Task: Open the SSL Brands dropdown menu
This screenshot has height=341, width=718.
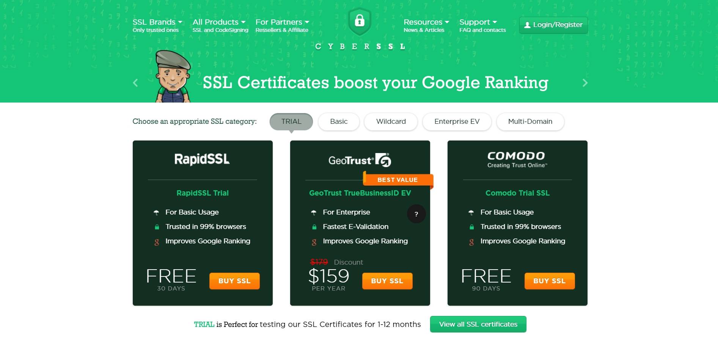Action: pyautogui.click(x=157, y=25)
